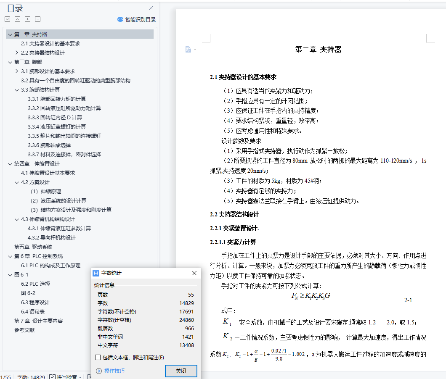Screen dimensions: 446x379
Task: Expand the 2.2 夹持器结构设计 outline node
Action: 17,53
